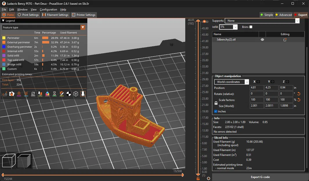Viewport: 309px width, 181px height.
Task: Open the Configuration menu
Action: 48,9
